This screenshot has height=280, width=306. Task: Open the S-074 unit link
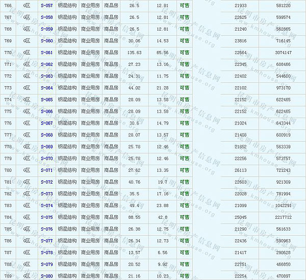tap(46, 206)
